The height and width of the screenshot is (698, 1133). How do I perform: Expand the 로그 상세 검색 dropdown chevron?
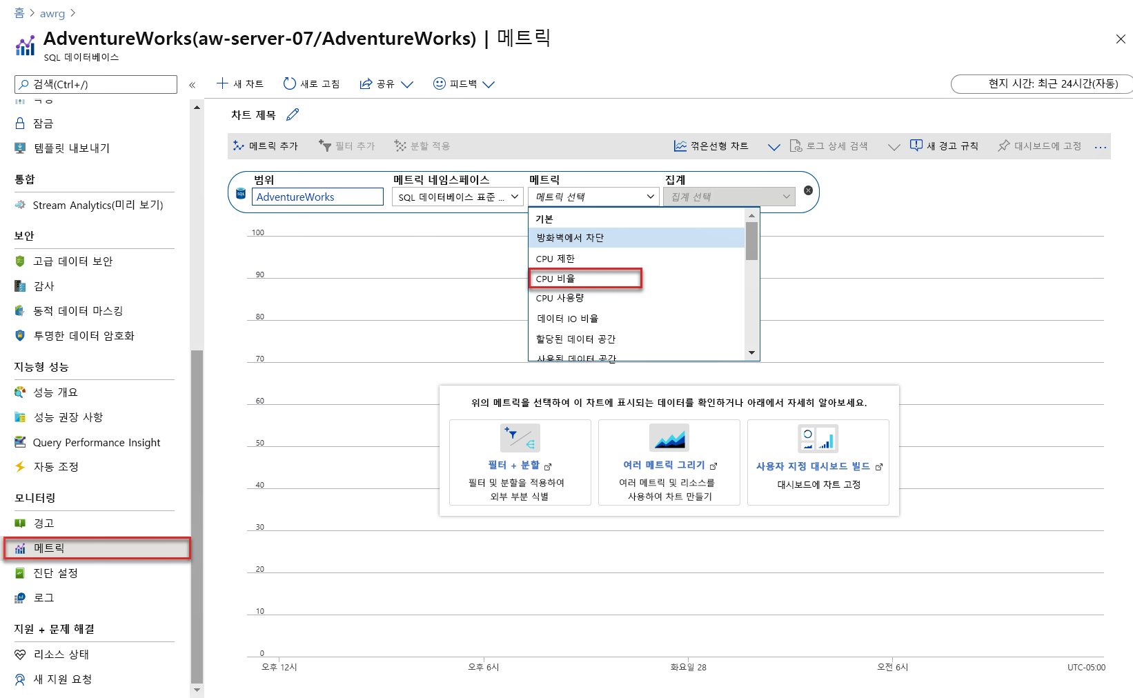click(894, 146)
